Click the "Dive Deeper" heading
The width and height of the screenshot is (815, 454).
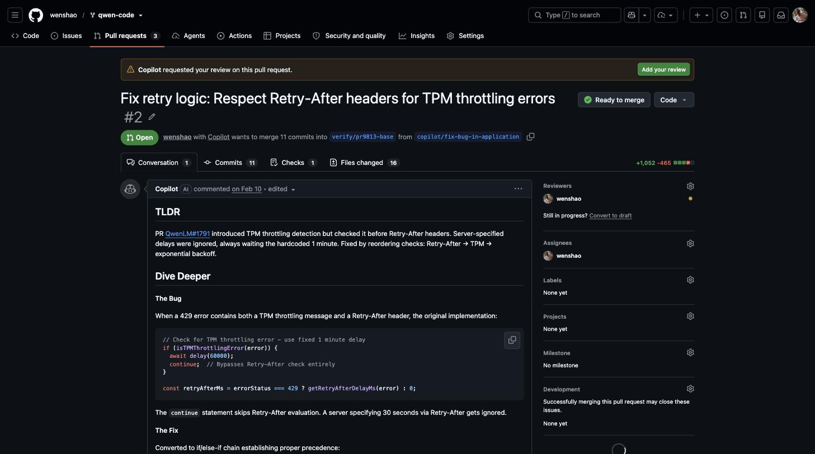pyautogui.click(x=183, y=276)
